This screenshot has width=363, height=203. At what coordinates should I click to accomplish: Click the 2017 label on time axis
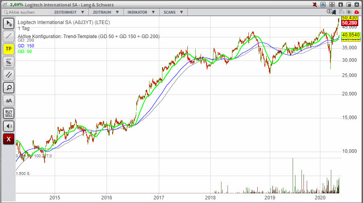[159, 198]
